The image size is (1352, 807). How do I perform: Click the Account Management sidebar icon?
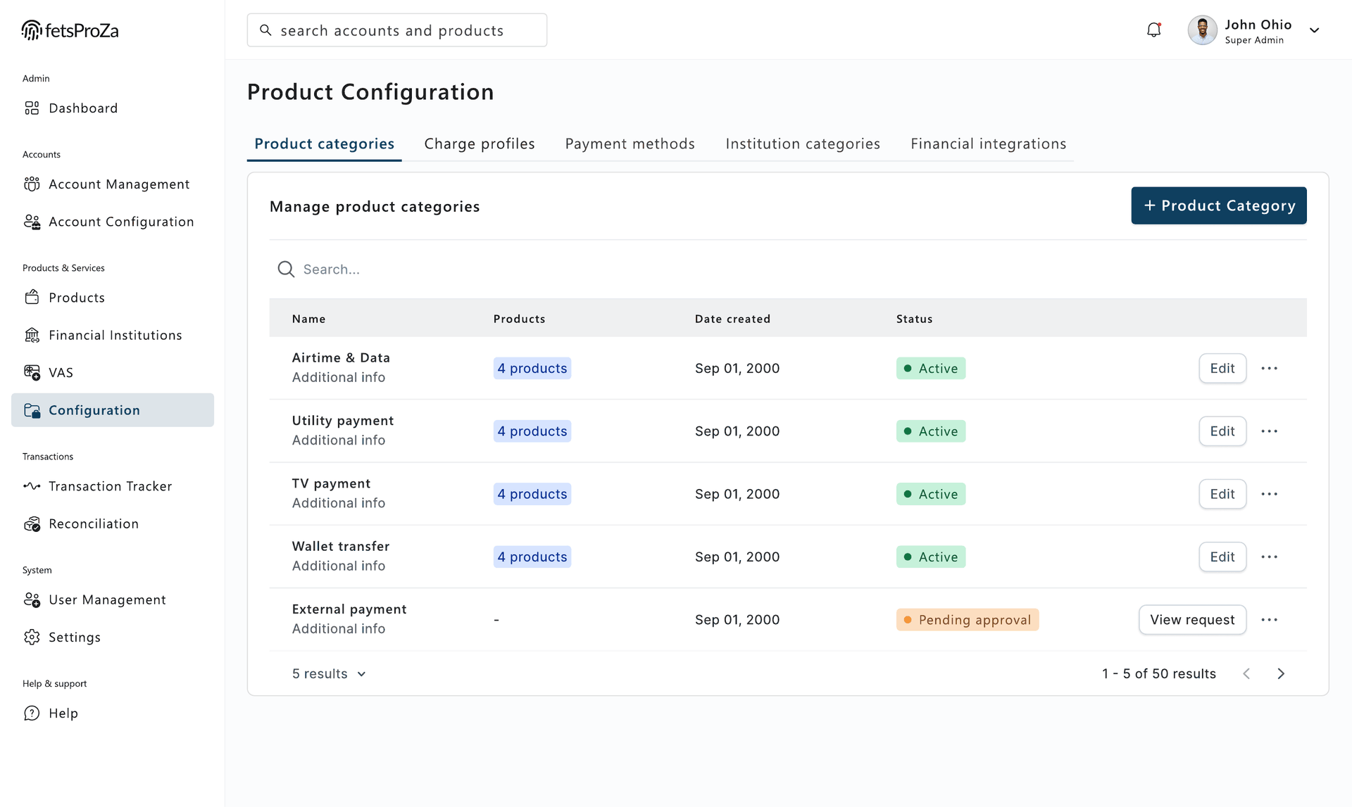(32, 184)
